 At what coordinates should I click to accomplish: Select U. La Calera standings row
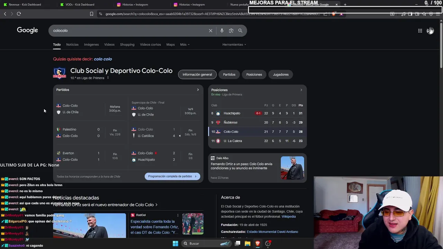pos(257,141)
